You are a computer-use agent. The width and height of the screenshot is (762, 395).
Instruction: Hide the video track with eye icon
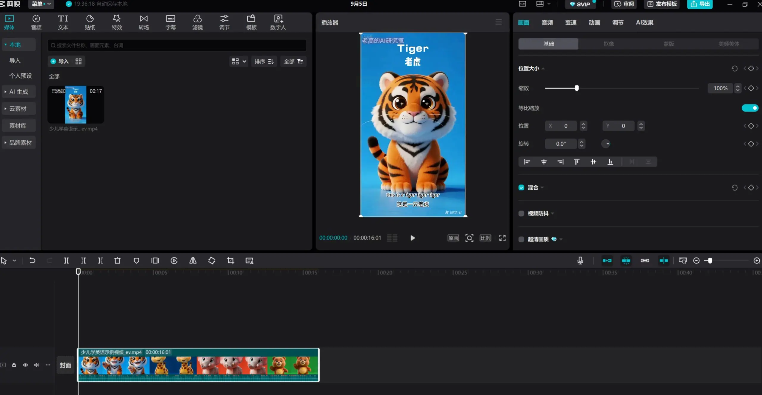[25, 365]
